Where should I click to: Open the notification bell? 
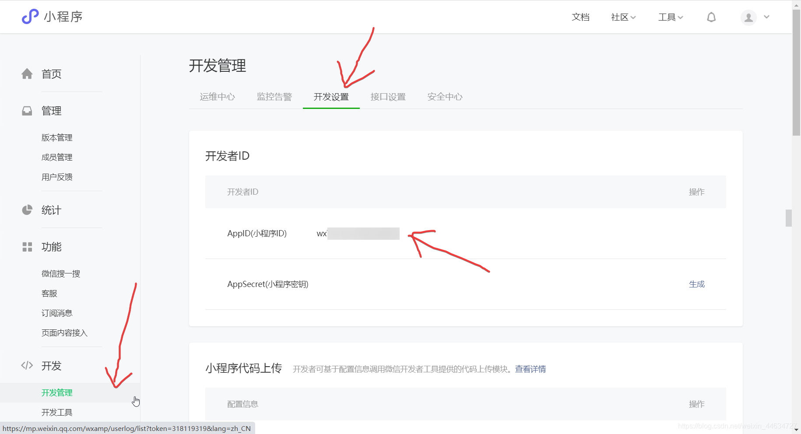711,17
